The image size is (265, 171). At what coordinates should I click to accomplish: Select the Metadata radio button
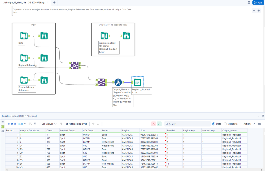click(x=225, y=124)
